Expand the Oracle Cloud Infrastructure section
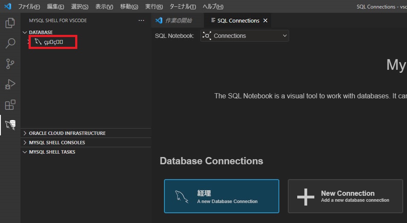 [x=67, y=133]
